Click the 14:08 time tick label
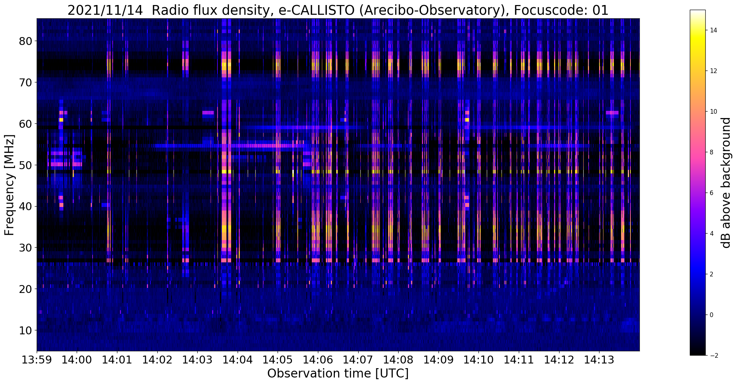Viewport: 737px width, 384px height. coord(398,360)
